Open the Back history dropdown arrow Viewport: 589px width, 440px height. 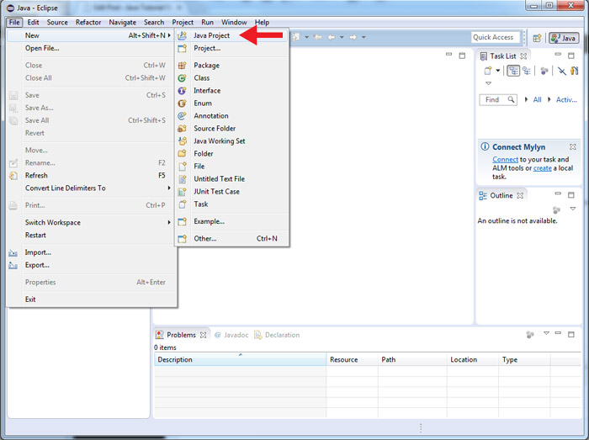click(x=342, y=37)
